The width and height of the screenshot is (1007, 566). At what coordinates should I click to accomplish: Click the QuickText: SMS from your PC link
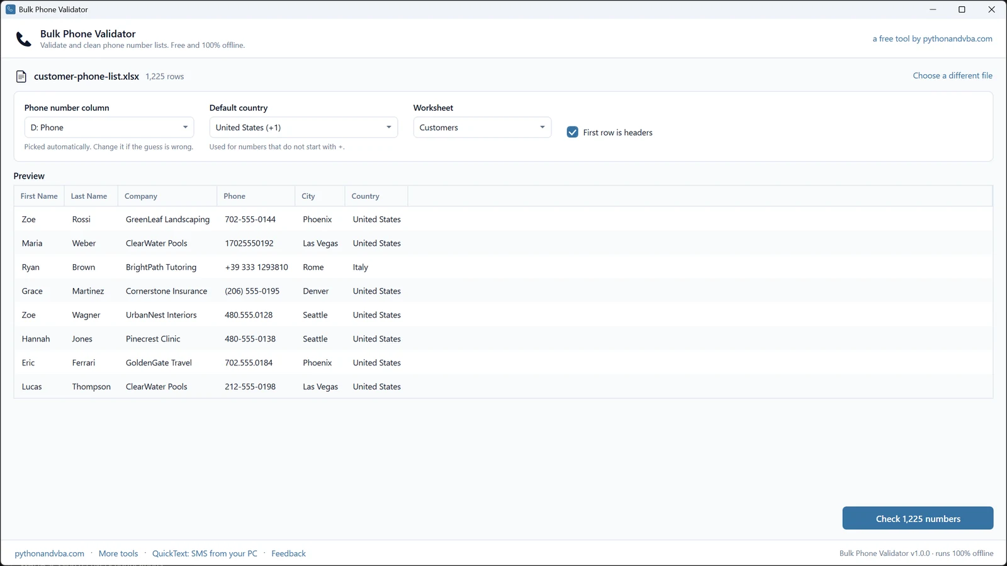pos(205,553)
